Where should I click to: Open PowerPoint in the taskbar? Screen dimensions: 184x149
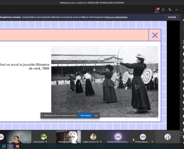point(17,146)
